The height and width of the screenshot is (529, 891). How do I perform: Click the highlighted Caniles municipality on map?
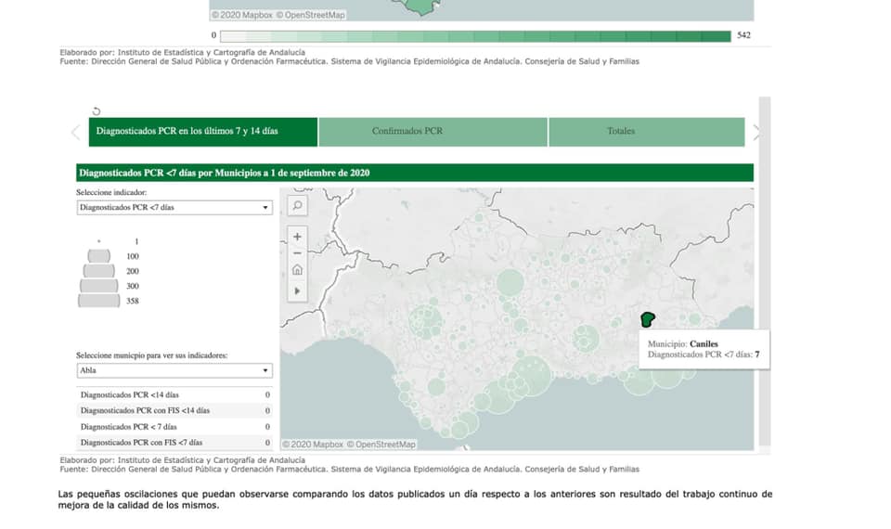647,319
